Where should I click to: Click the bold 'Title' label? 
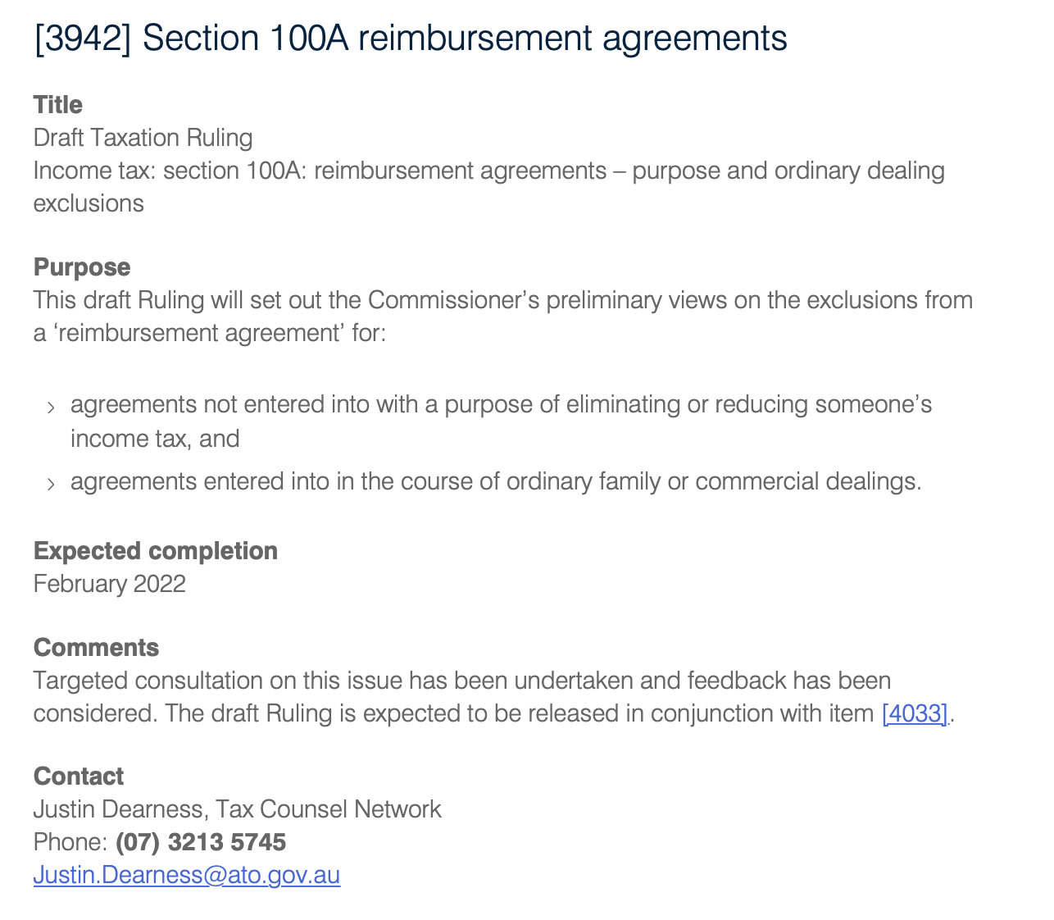58,105
